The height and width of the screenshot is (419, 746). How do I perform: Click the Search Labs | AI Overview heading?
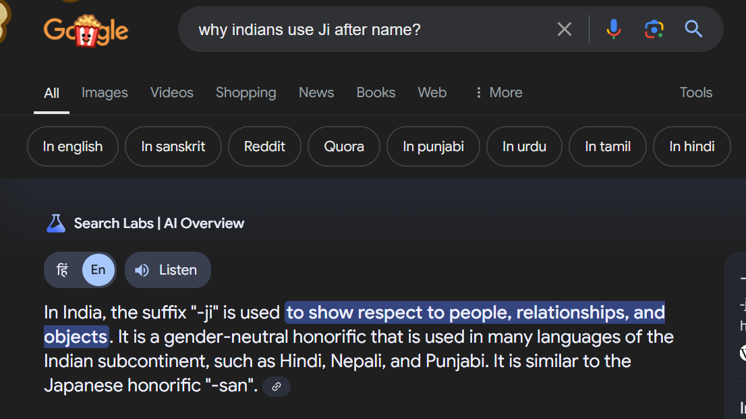coord(159,223)
